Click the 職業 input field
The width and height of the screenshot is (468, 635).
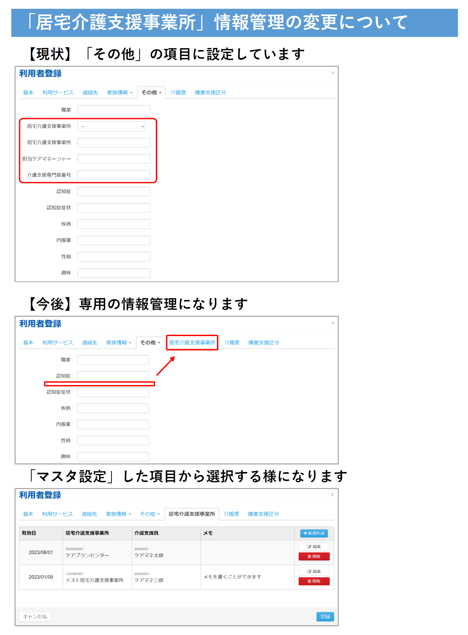pos(113,110)
